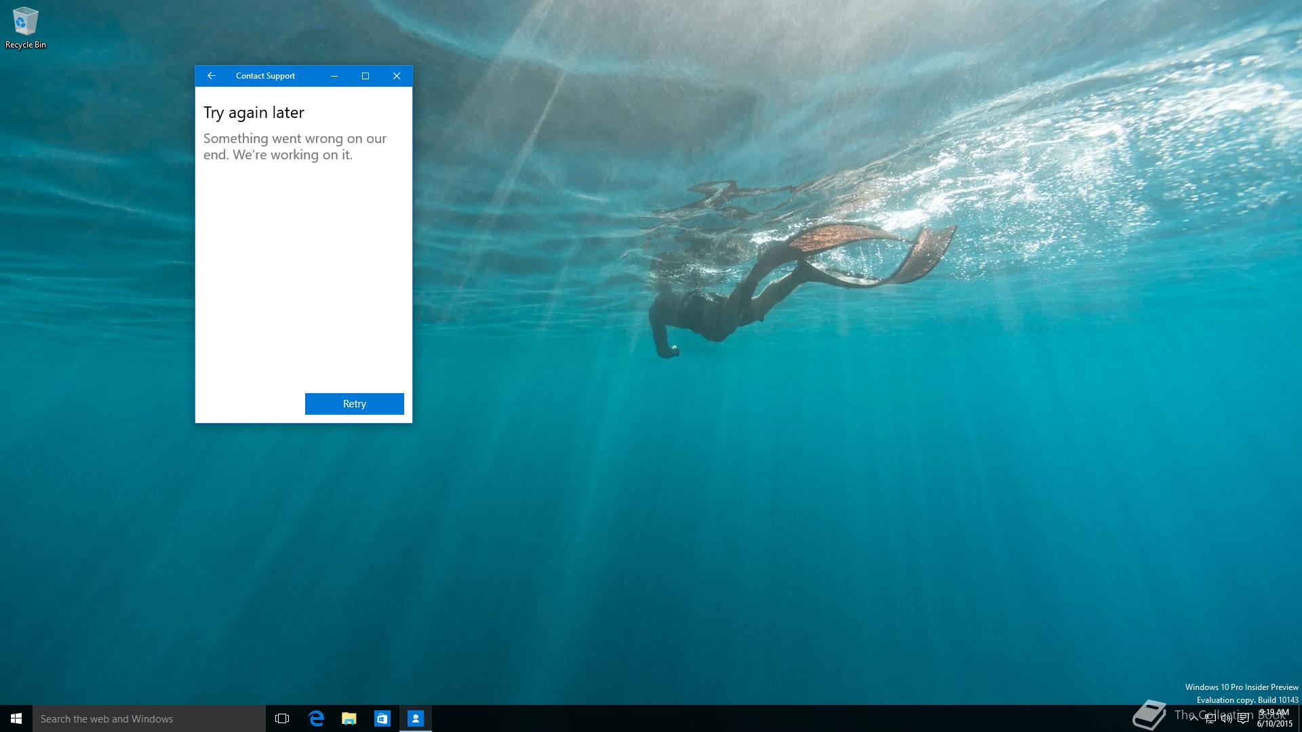Close the Contact Support window

(397, 76)
